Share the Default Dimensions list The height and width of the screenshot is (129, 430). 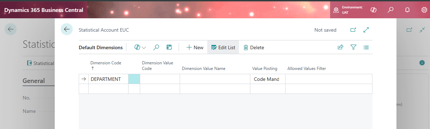tap(340, 47)
